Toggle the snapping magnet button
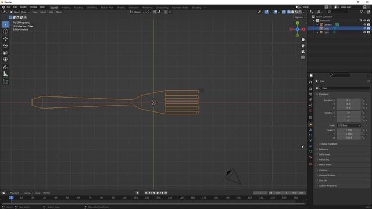The height and width of the screenshot is (209, 372). pos(155,12)
